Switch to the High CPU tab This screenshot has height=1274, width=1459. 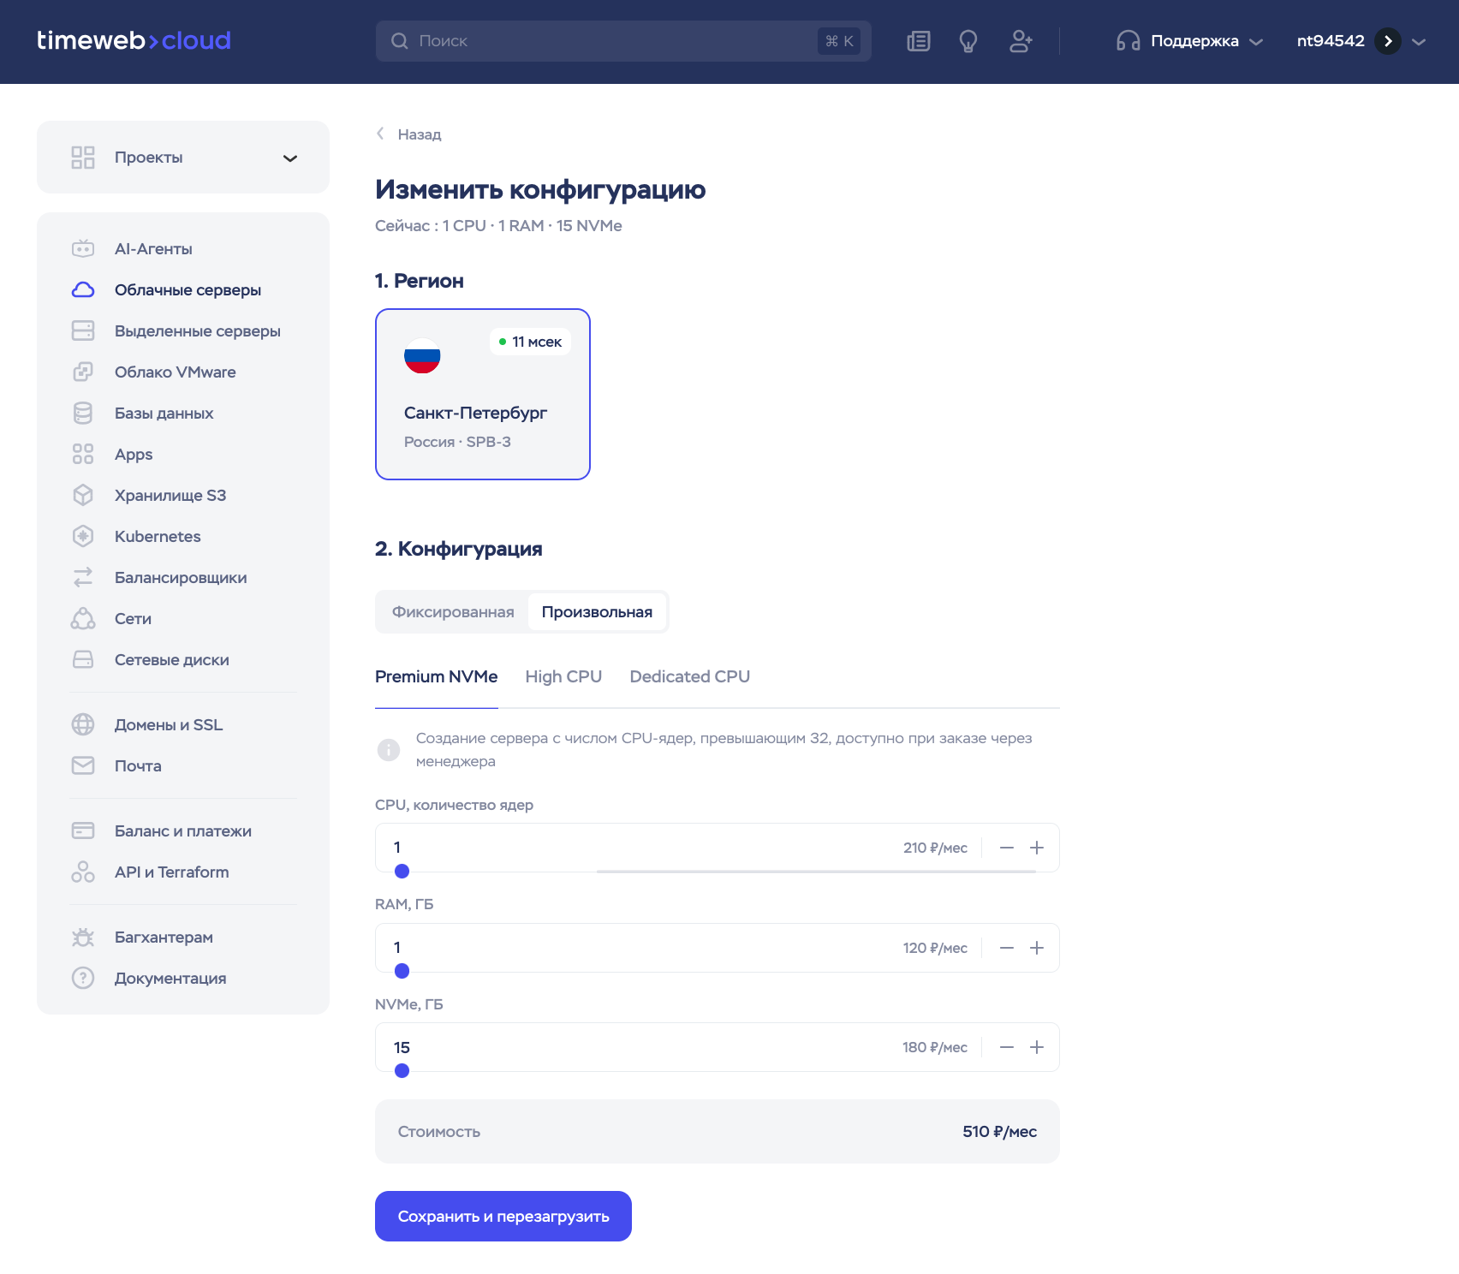click(563, 677)
